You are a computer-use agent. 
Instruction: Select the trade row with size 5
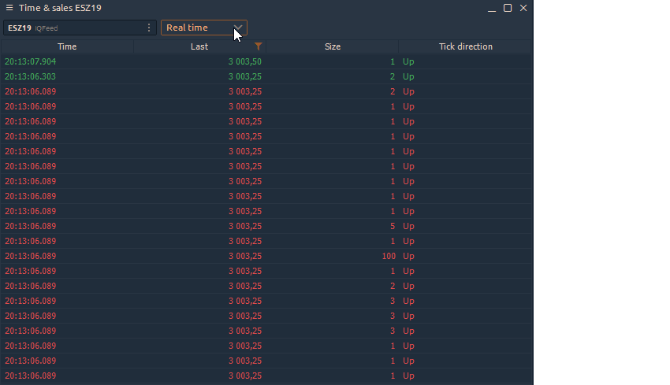pyautogui.click(x=266, y=226)
